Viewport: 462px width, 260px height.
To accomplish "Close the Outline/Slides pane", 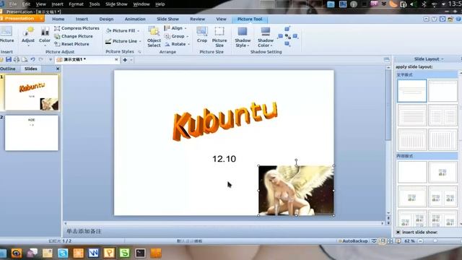I will pos(58,69).
